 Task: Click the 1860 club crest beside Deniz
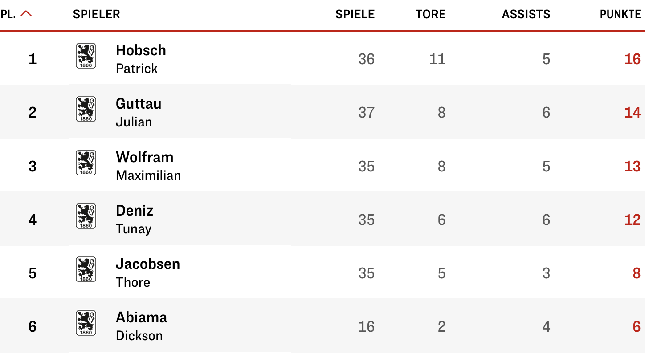click(x=86, y=216)
